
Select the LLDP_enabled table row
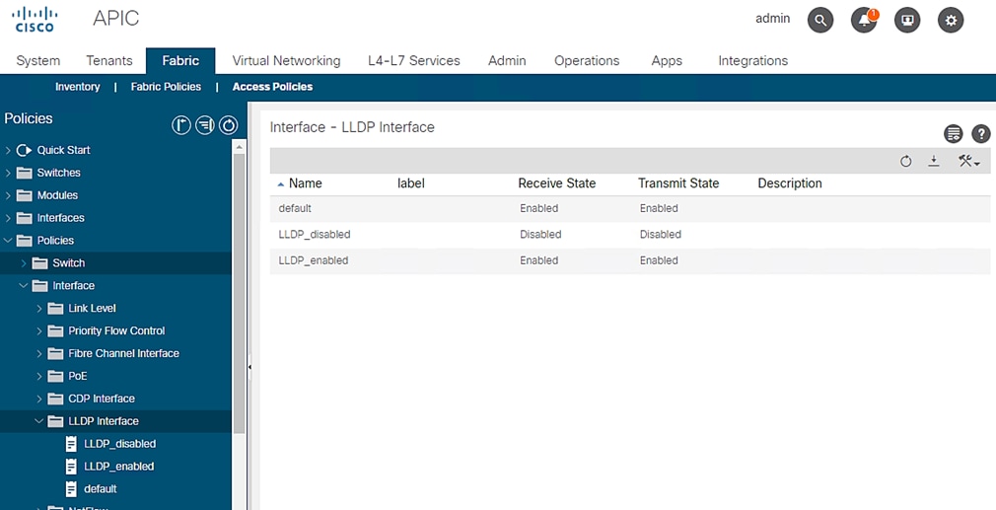coord(314,260)
